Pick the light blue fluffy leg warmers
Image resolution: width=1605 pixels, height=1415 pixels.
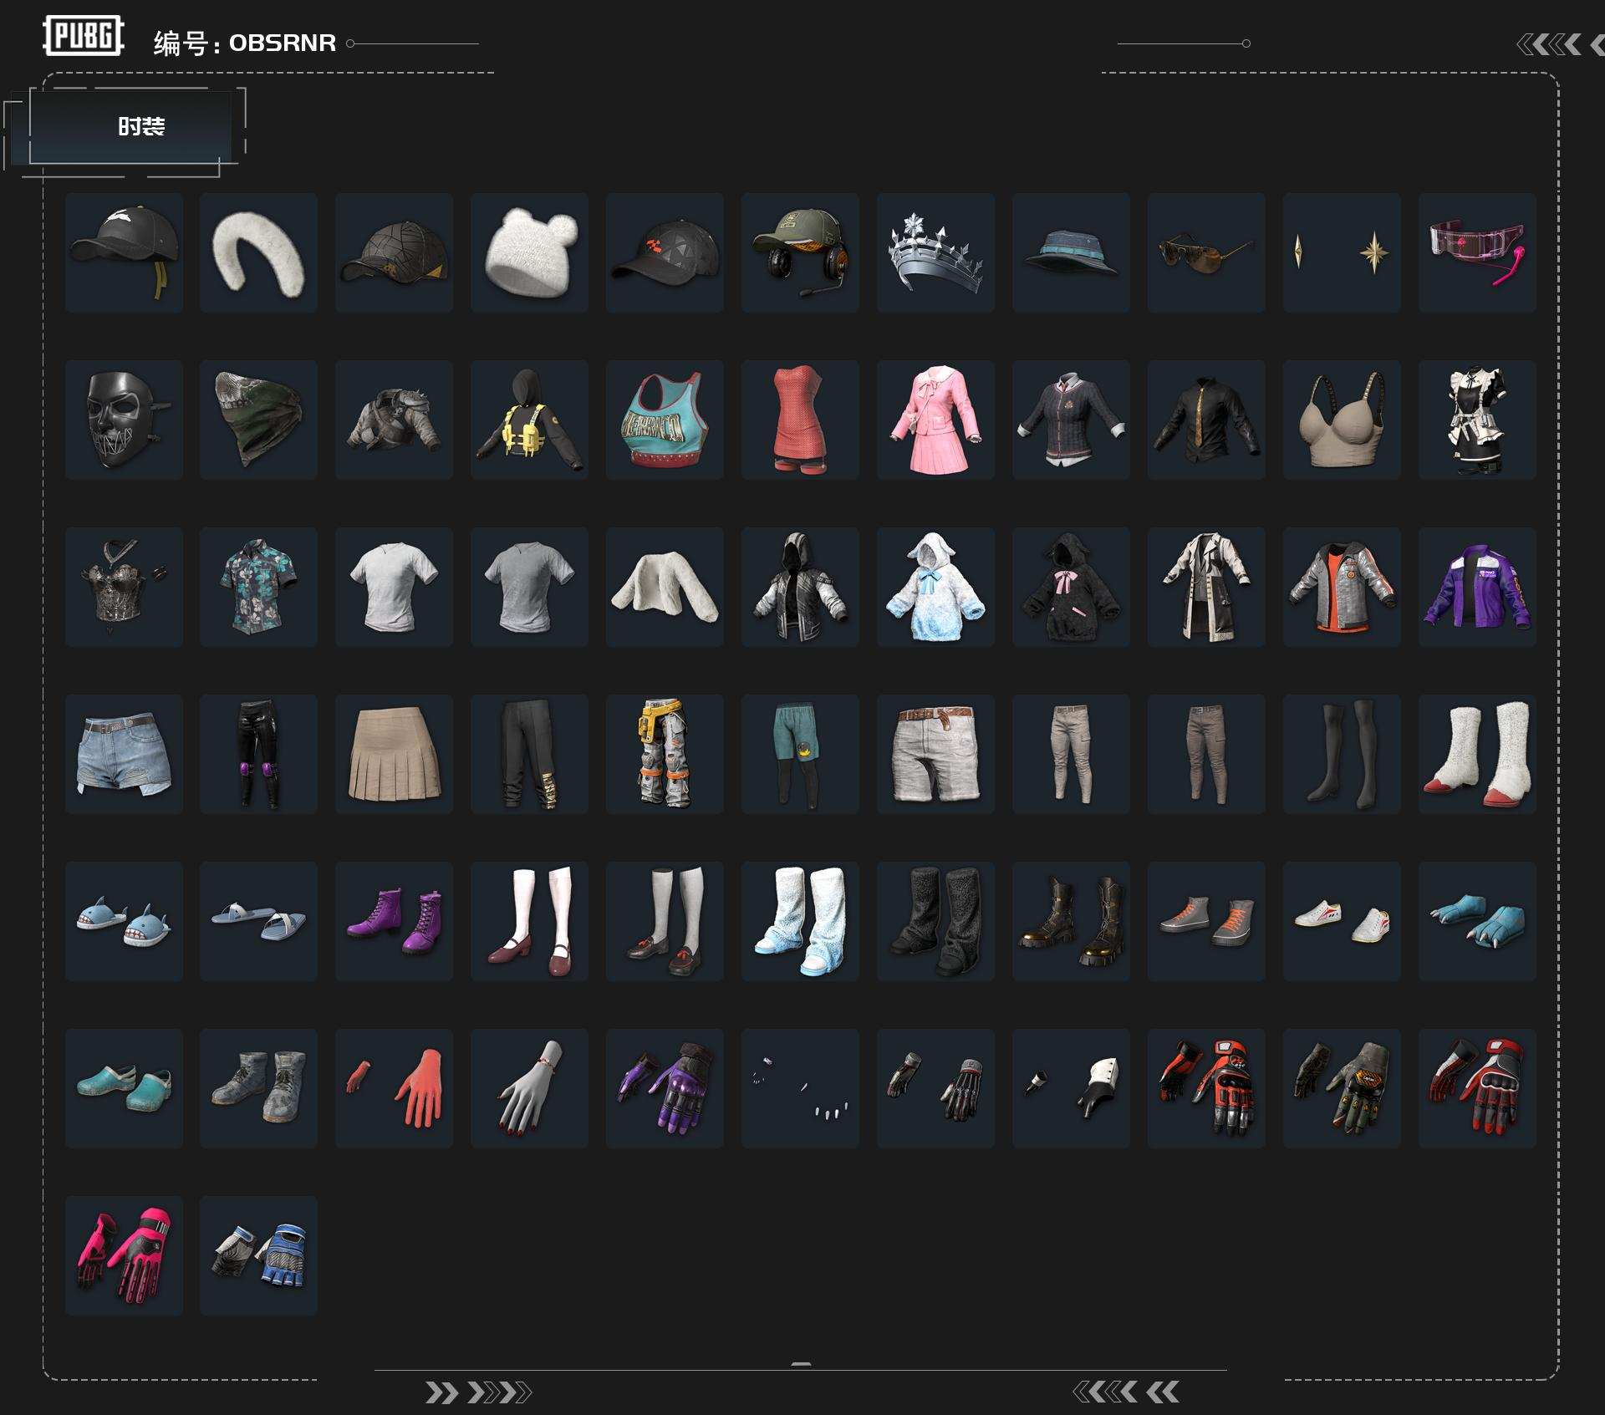(800, 921)
